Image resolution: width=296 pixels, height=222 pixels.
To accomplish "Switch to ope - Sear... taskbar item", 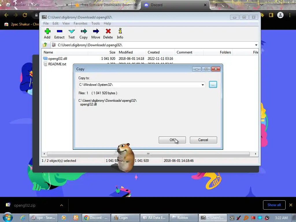I will [44, 218].
